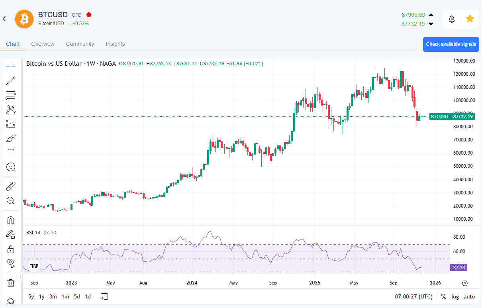
Task: Select the Trend Line drawing tool
Action: (11, 81)
